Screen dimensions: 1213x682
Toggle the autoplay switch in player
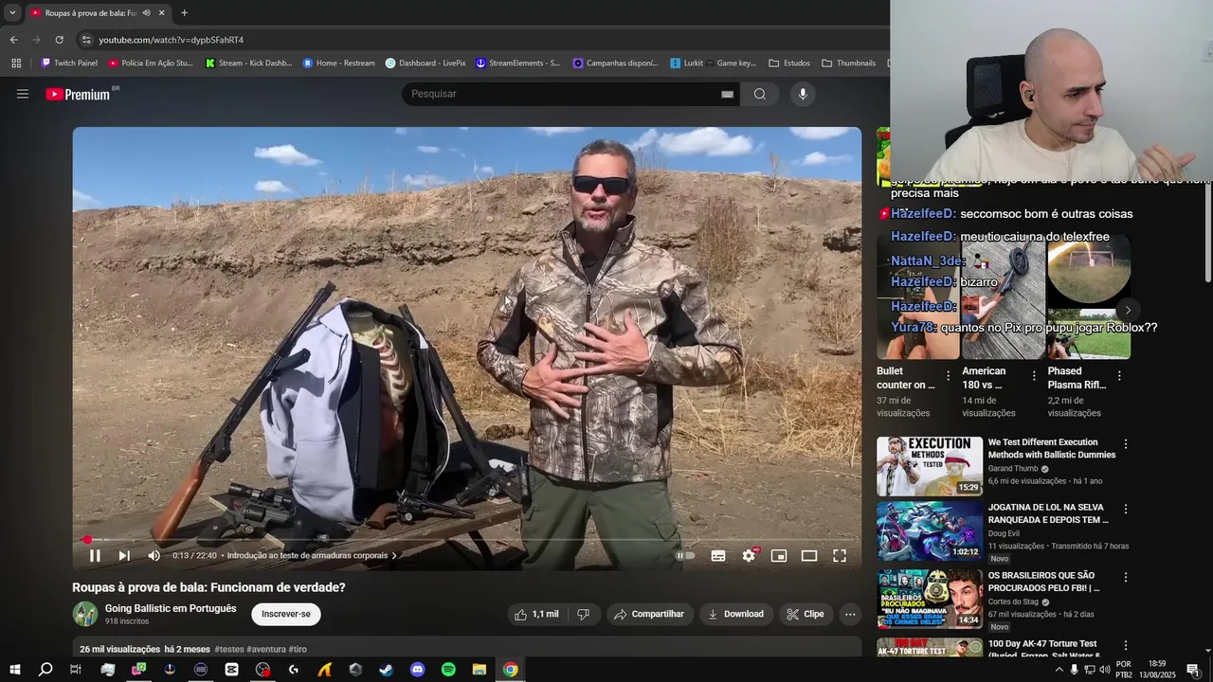click(685, 556)
